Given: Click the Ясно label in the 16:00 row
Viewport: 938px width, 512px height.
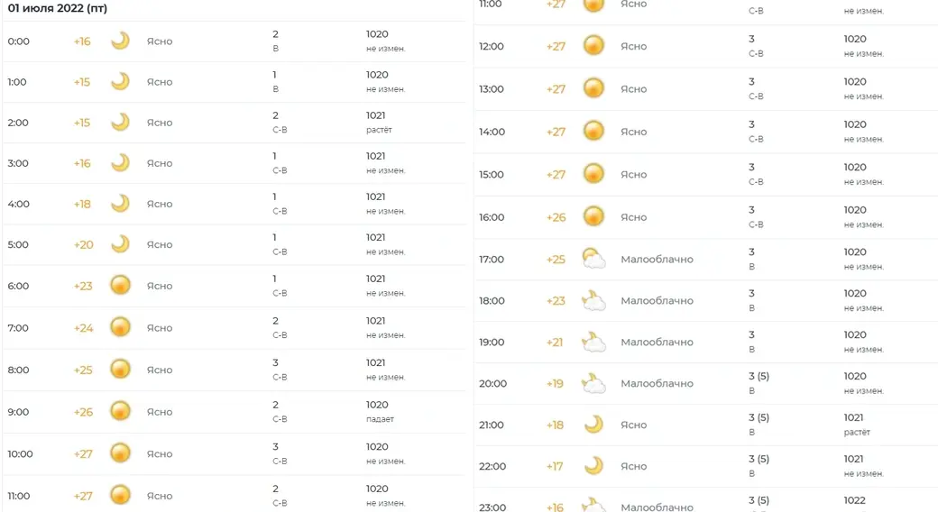Looking at the screenshot, I should pyautogui.click(x=633, y=217).
